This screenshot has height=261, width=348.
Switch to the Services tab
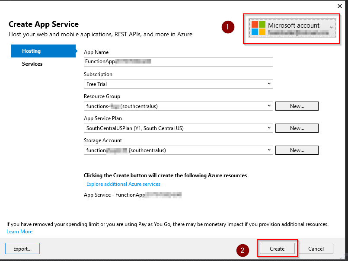tap(32, 64)
